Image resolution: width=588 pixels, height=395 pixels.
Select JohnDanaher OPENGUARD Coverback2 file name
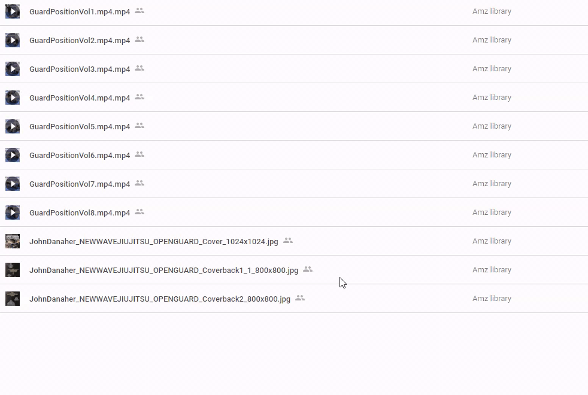pos(160,299)
